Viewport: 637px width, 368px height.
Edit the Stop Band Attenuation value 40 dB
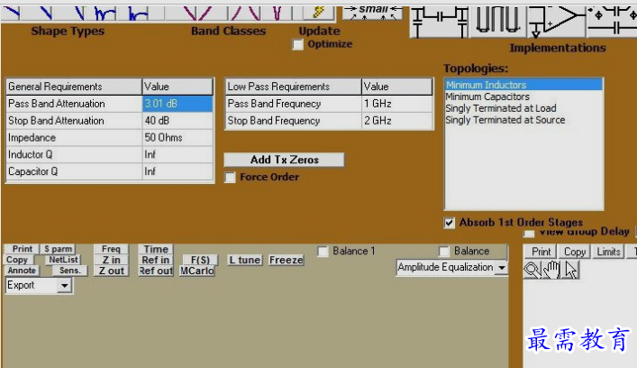177,121
